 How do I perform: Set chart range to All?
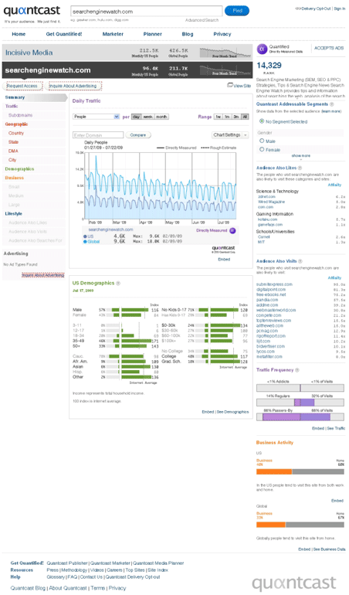245,117
